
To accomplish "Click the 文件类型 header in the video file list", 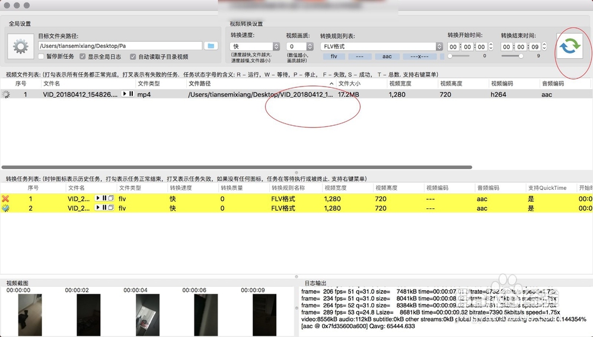I will 149,84.
